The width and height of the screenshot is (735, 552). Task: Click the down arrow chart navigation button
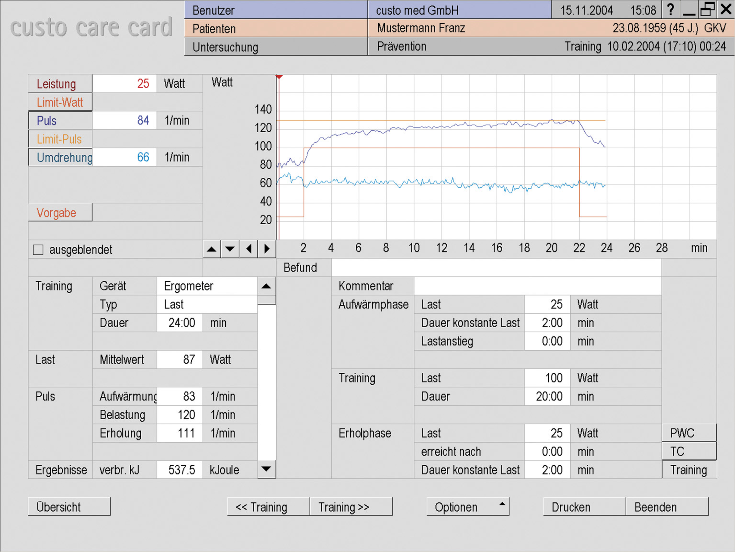pos(230,249)
